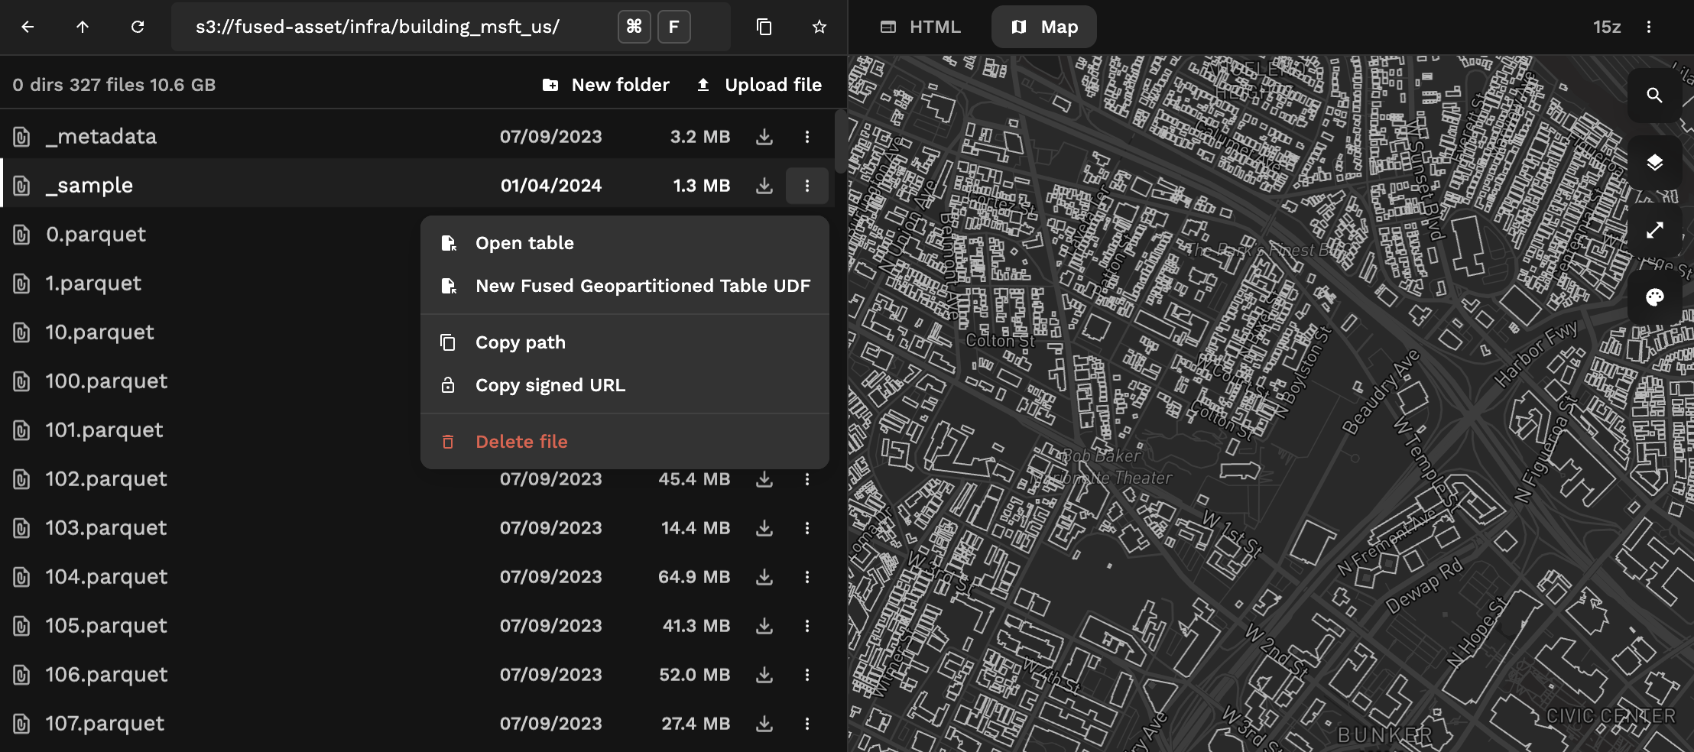This screenshot has width=1694, height=752.
Task: Switch to the HTML tab
Action: click(920, 27)
